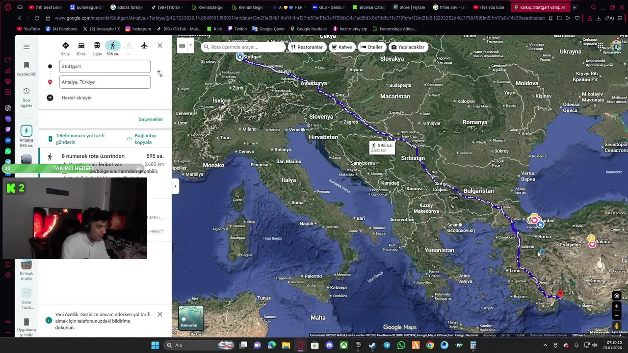The width and height of the screenshot is (628, 353).
Task: Open route options via Seçenekler
Action: 151,119
